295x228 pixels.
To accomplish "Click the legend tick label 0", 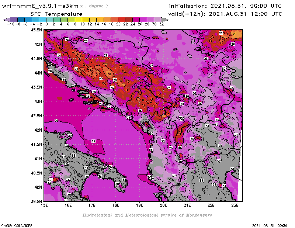I will click(46, 24).
